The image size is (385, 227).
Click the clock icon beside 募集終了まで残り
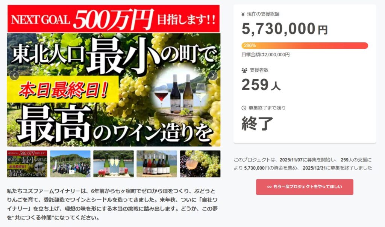(x=244, y=108)
